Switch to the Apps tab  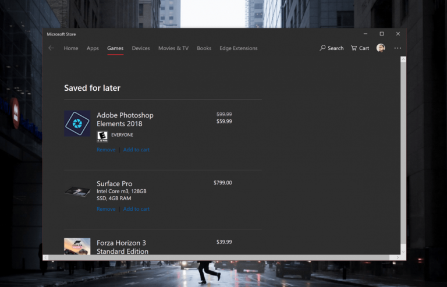point(93,48)
